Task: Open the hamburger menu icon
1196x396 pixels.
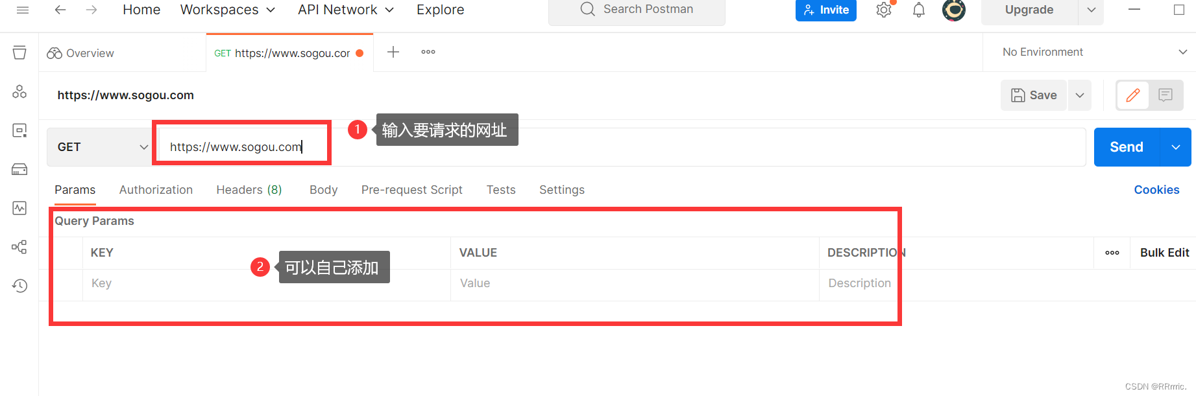Action: (23, 10)
